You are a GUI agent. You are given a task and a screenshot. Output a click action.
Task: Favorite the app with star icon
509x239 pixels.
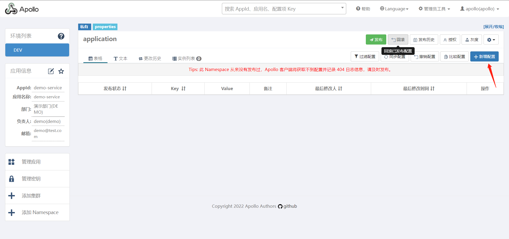coord(61,71)
